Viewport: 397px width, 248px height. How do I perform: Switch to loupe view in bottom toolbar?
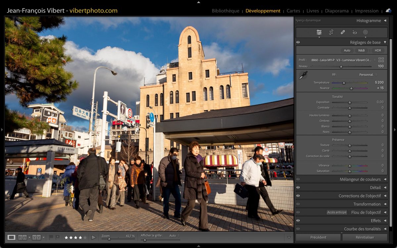pos(12,237)
